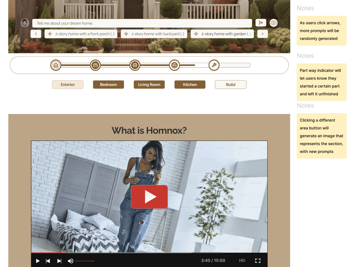Click the wrench build step icon
356x267 pixels.
pyautogui.click(x=214, y=65)
